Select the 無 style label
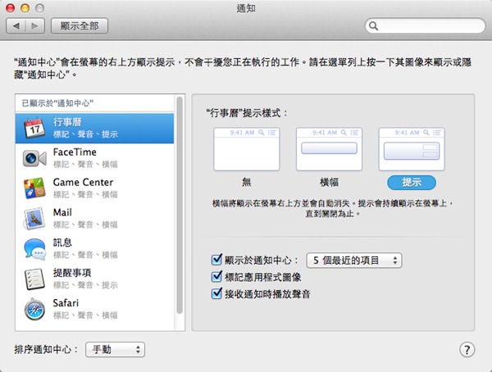Viewport: 492px width, 372px height. click(247, 182)
